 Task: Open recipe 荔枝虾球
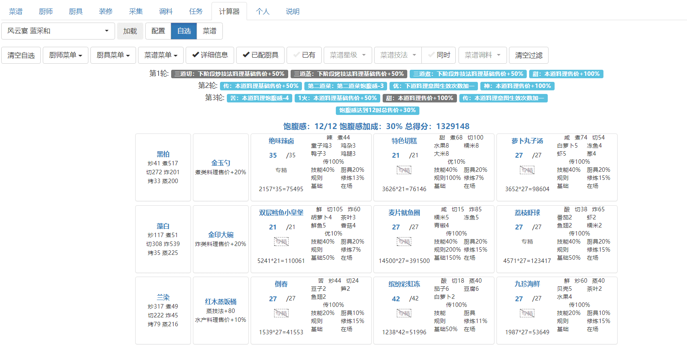click(527, 213)
